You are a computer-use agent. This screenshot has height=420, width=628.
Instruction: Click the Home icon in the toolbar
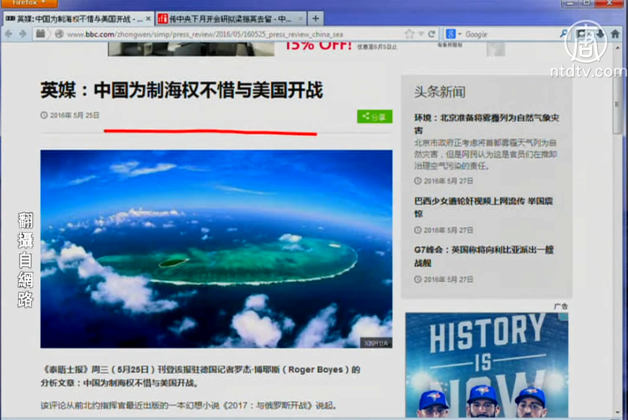tap(615, 34)
